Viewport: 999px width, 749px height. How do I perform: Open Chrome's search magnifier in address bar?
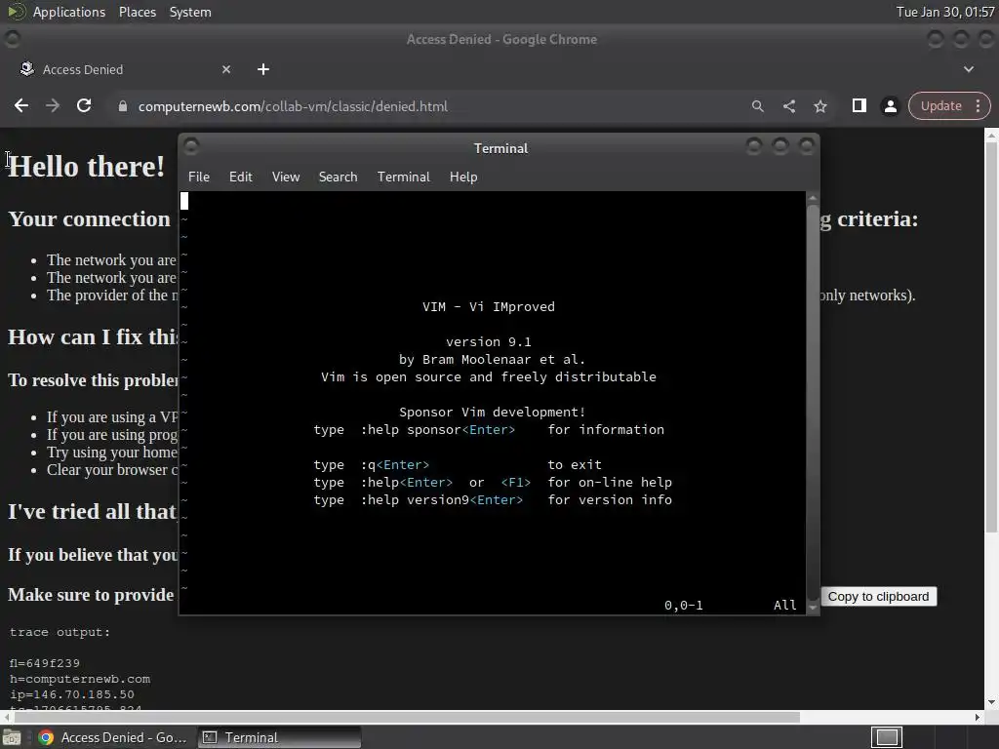pyautogui.click(x=757, y=106)
